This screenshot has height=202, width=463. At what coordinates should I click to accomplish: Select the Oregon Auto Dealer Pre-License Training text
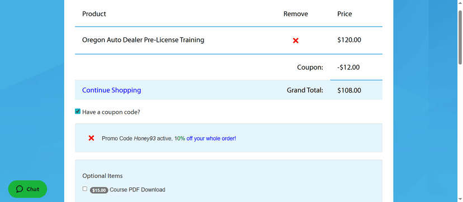point(143,40)
